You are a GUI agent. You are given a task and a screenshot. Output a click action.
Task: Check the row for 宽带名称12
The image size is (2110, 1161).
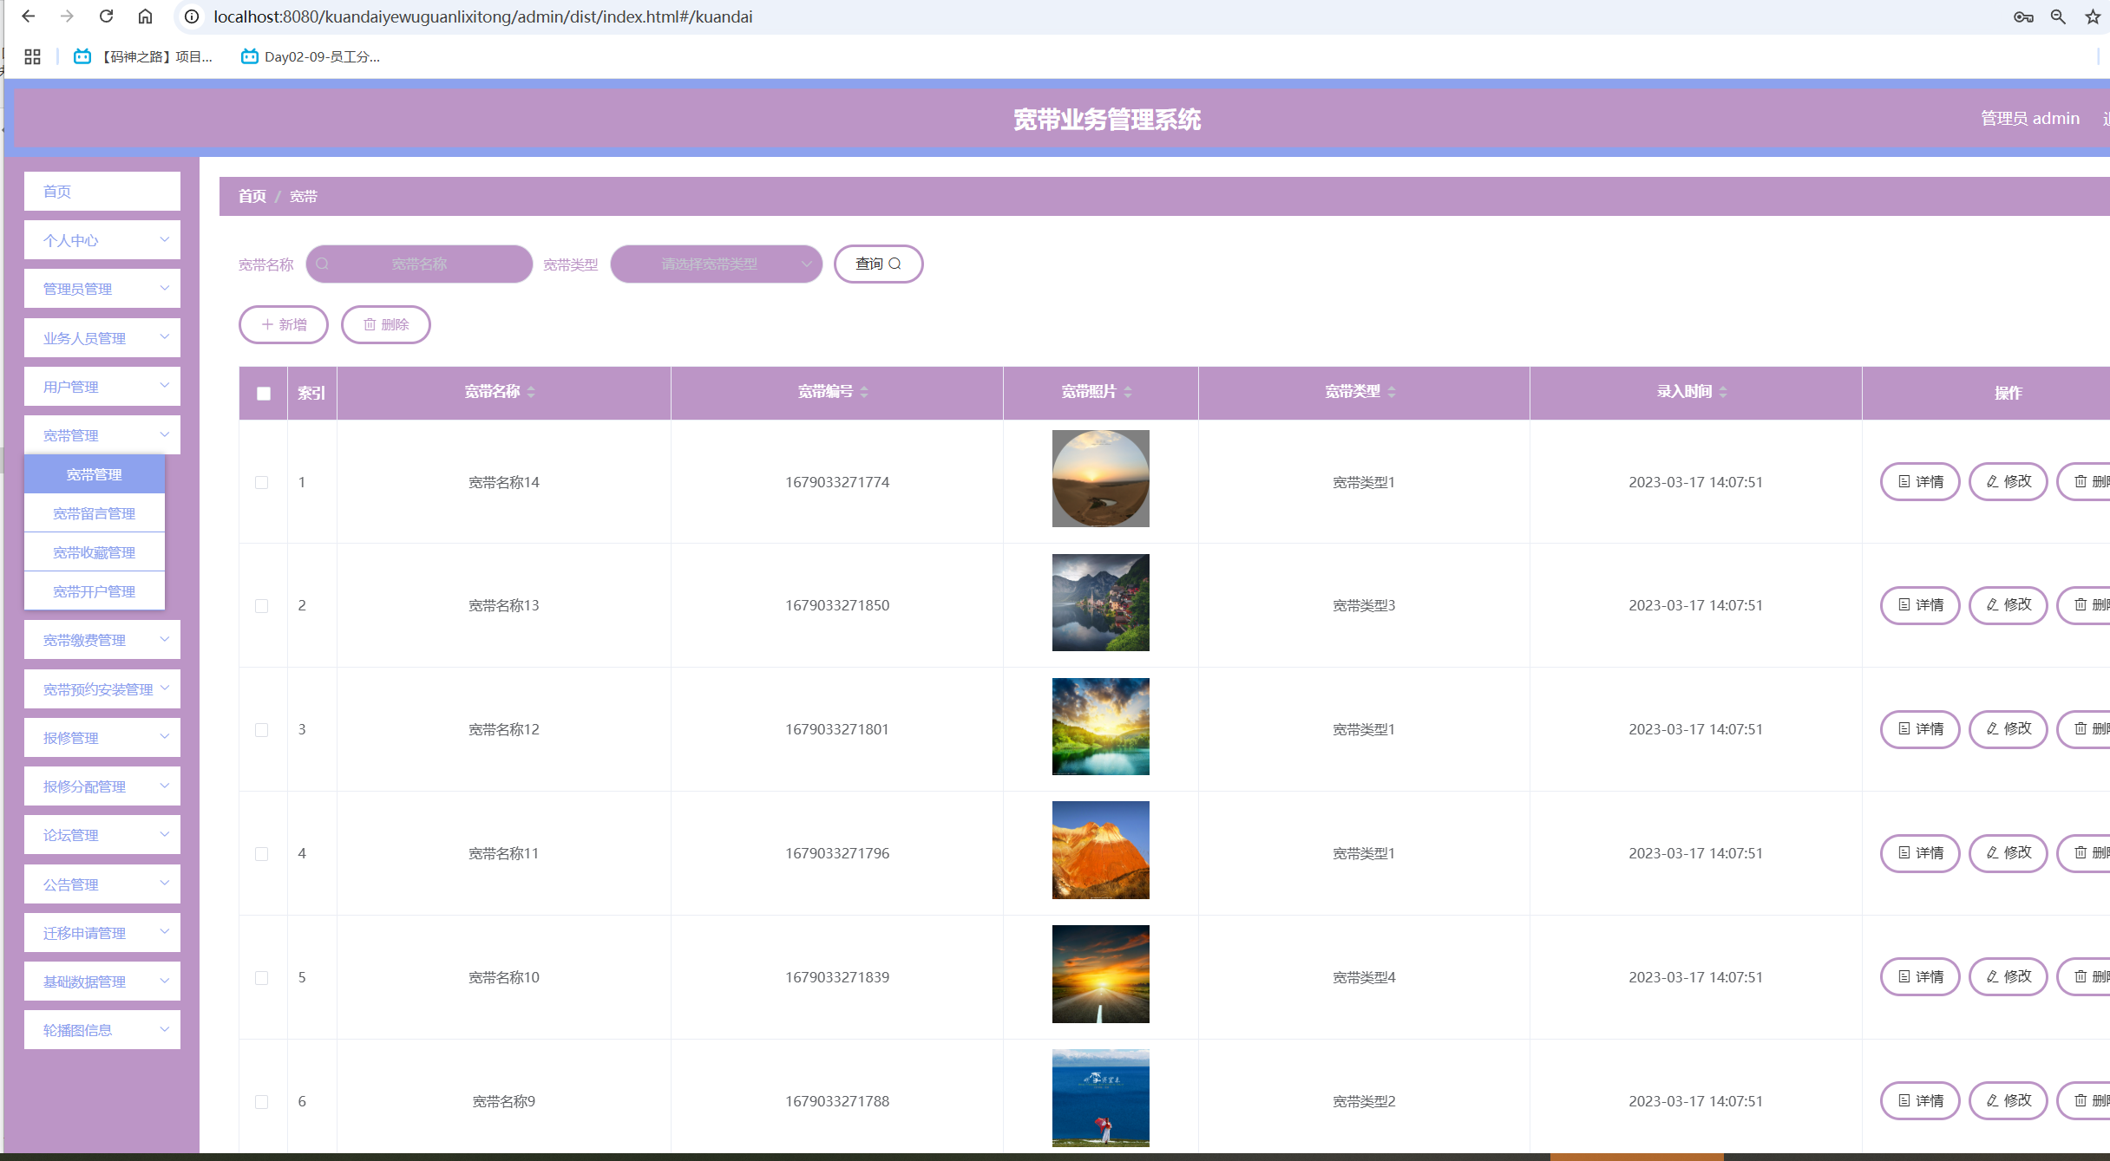[261, 729]
